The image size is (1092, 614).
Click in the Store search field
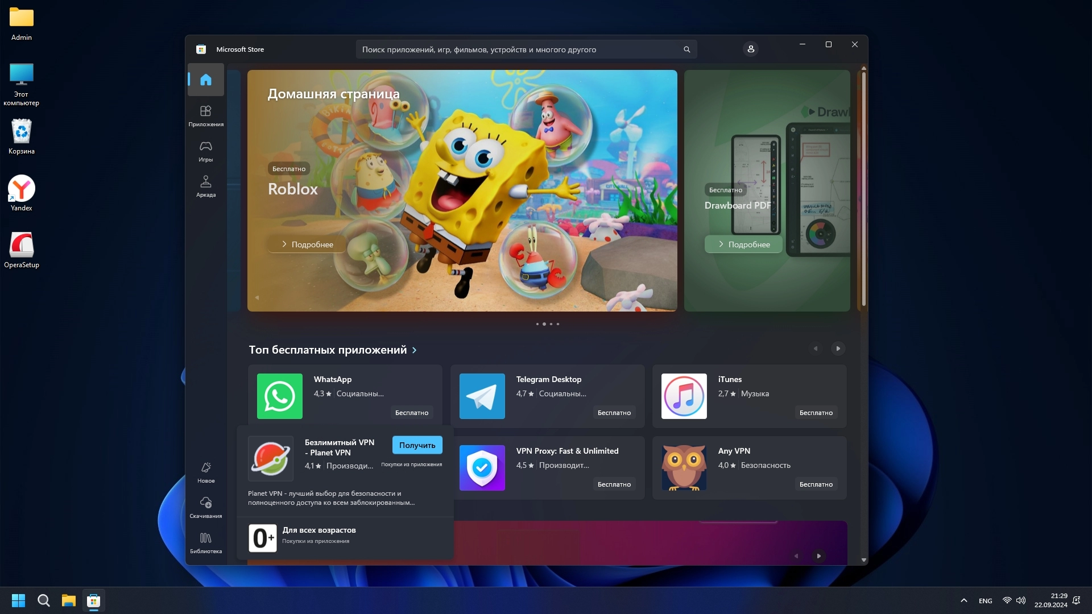tap(512, 49)
